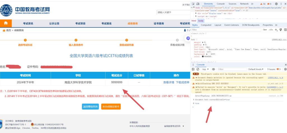The width and height of the screenshot is (287, 133).
Task: Click the inspect element picker icon
Action: pos(193,4)
